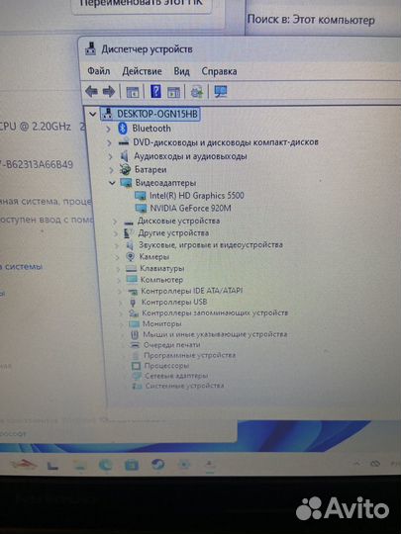Select the DESKTOP-OGN15HB computer node

click(x=150, y=114)
